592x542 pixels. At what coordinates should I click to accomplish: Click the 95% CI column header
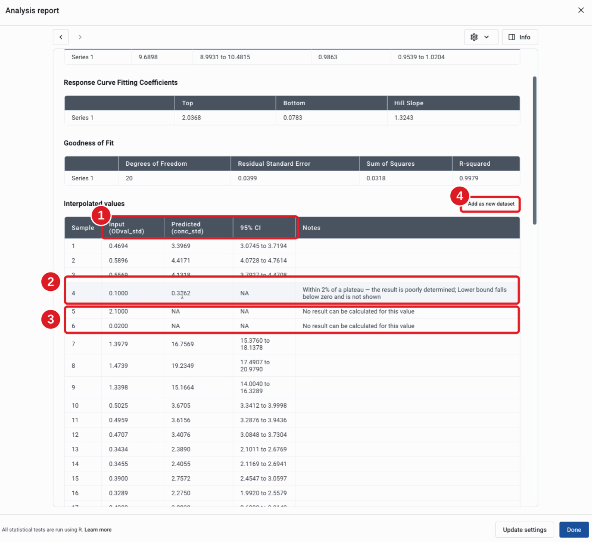tap(264, 228)
